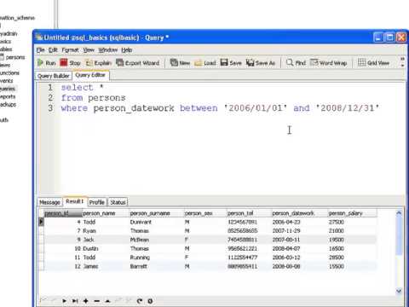Open the Export Wizard
Screen dimensions: 409x307
click(138, 63)
